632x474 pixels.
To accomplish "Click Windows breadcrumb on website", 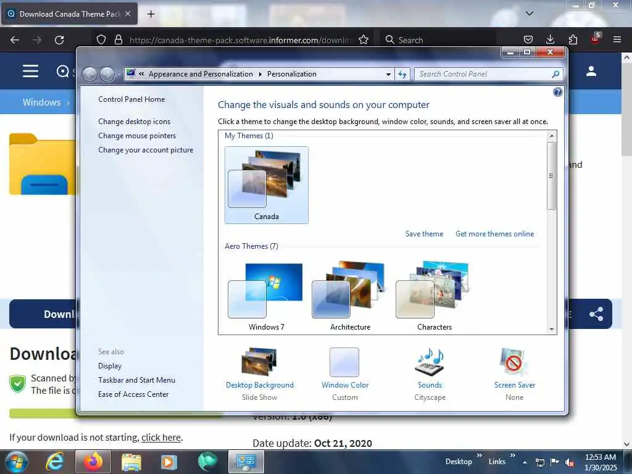I will [x=41, y=102].
